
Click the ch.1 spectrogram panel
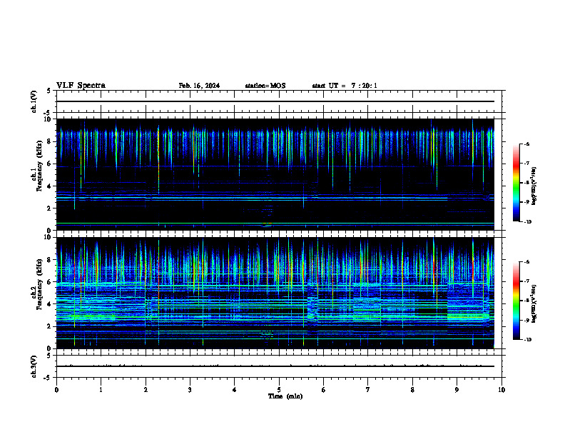coord(275,174)
